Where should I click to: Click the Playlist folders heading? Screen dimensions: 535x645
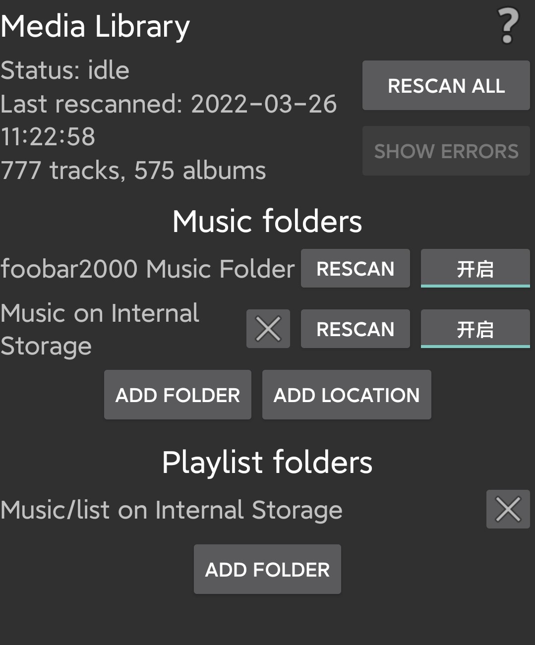[x=267, y=462]
